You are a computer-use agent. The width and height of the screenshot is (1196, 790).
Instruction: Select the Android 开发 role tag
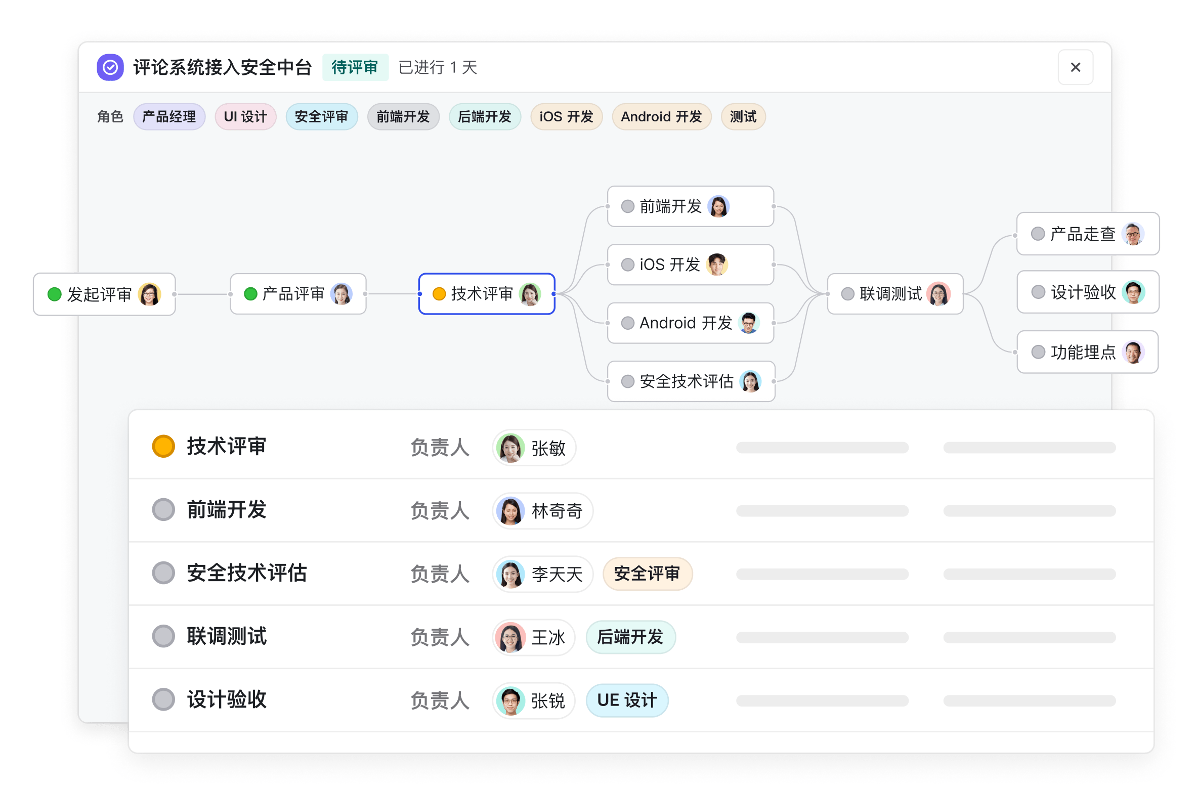(x=661, y=117)
